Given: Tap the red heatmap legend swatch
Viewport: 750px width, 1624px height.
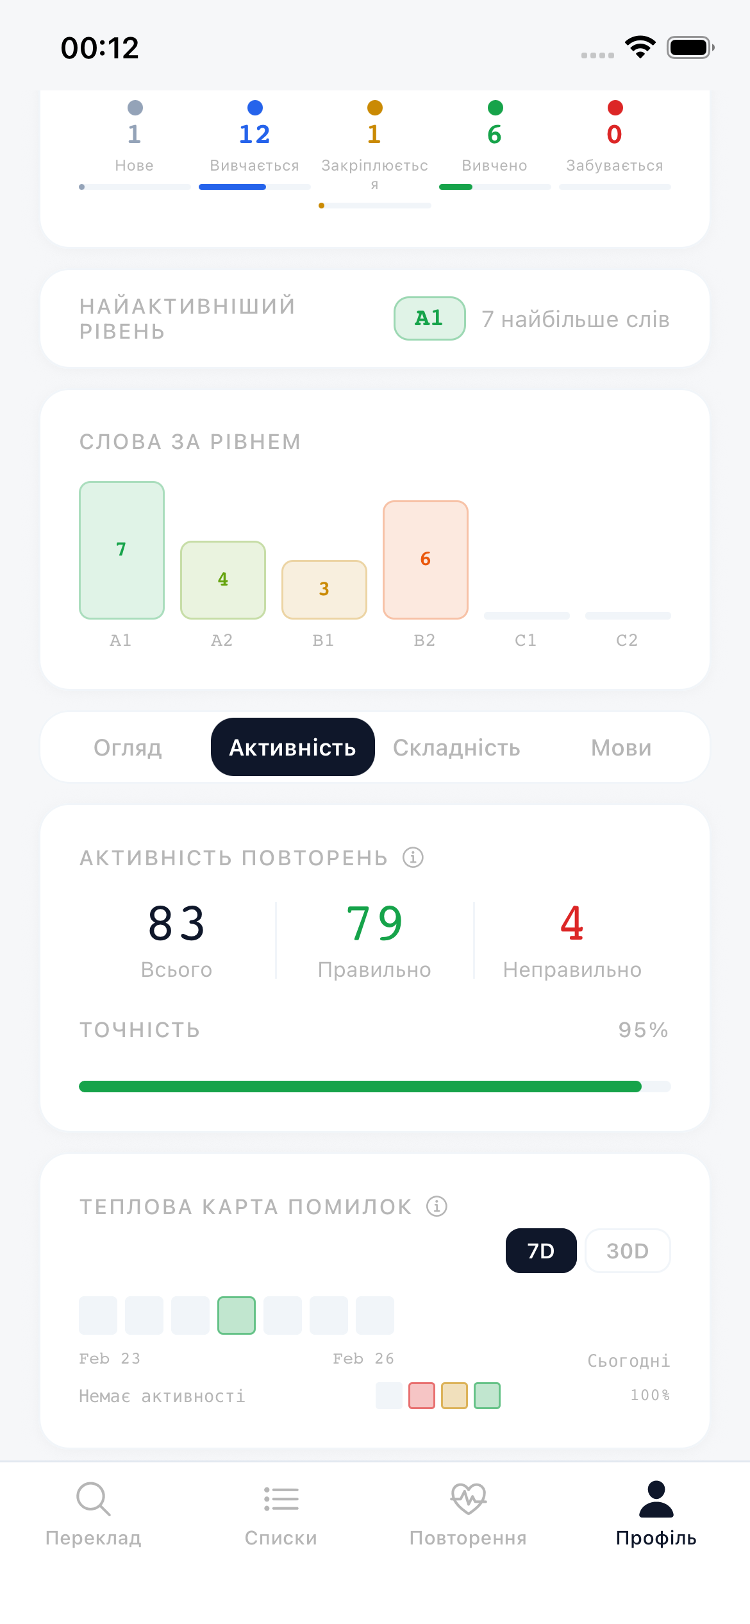Looking at the screenshot, I should [422, 1396].
